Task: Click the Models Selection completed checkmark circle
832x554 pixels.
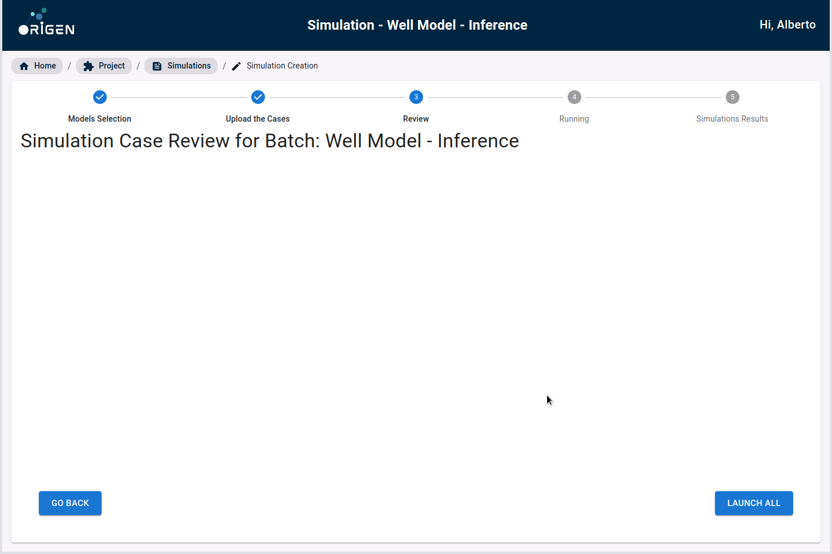Action: [100, 97]
